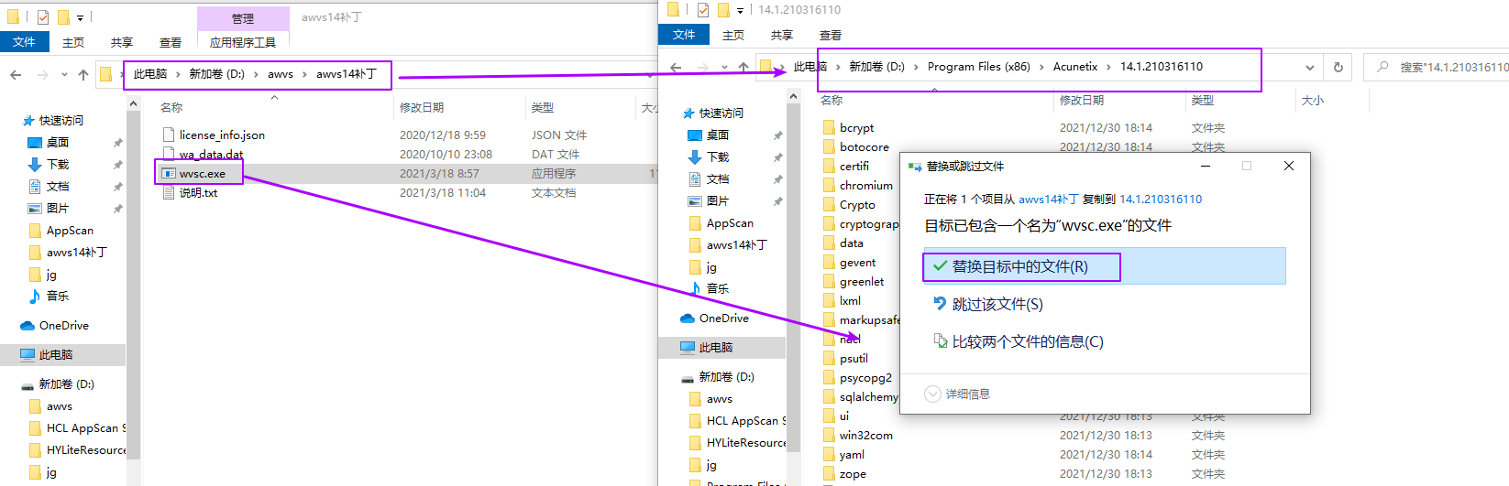Open the chromium folder icon in right window
This screenshot has width=1509, height=486.
(x=829, y=186)
